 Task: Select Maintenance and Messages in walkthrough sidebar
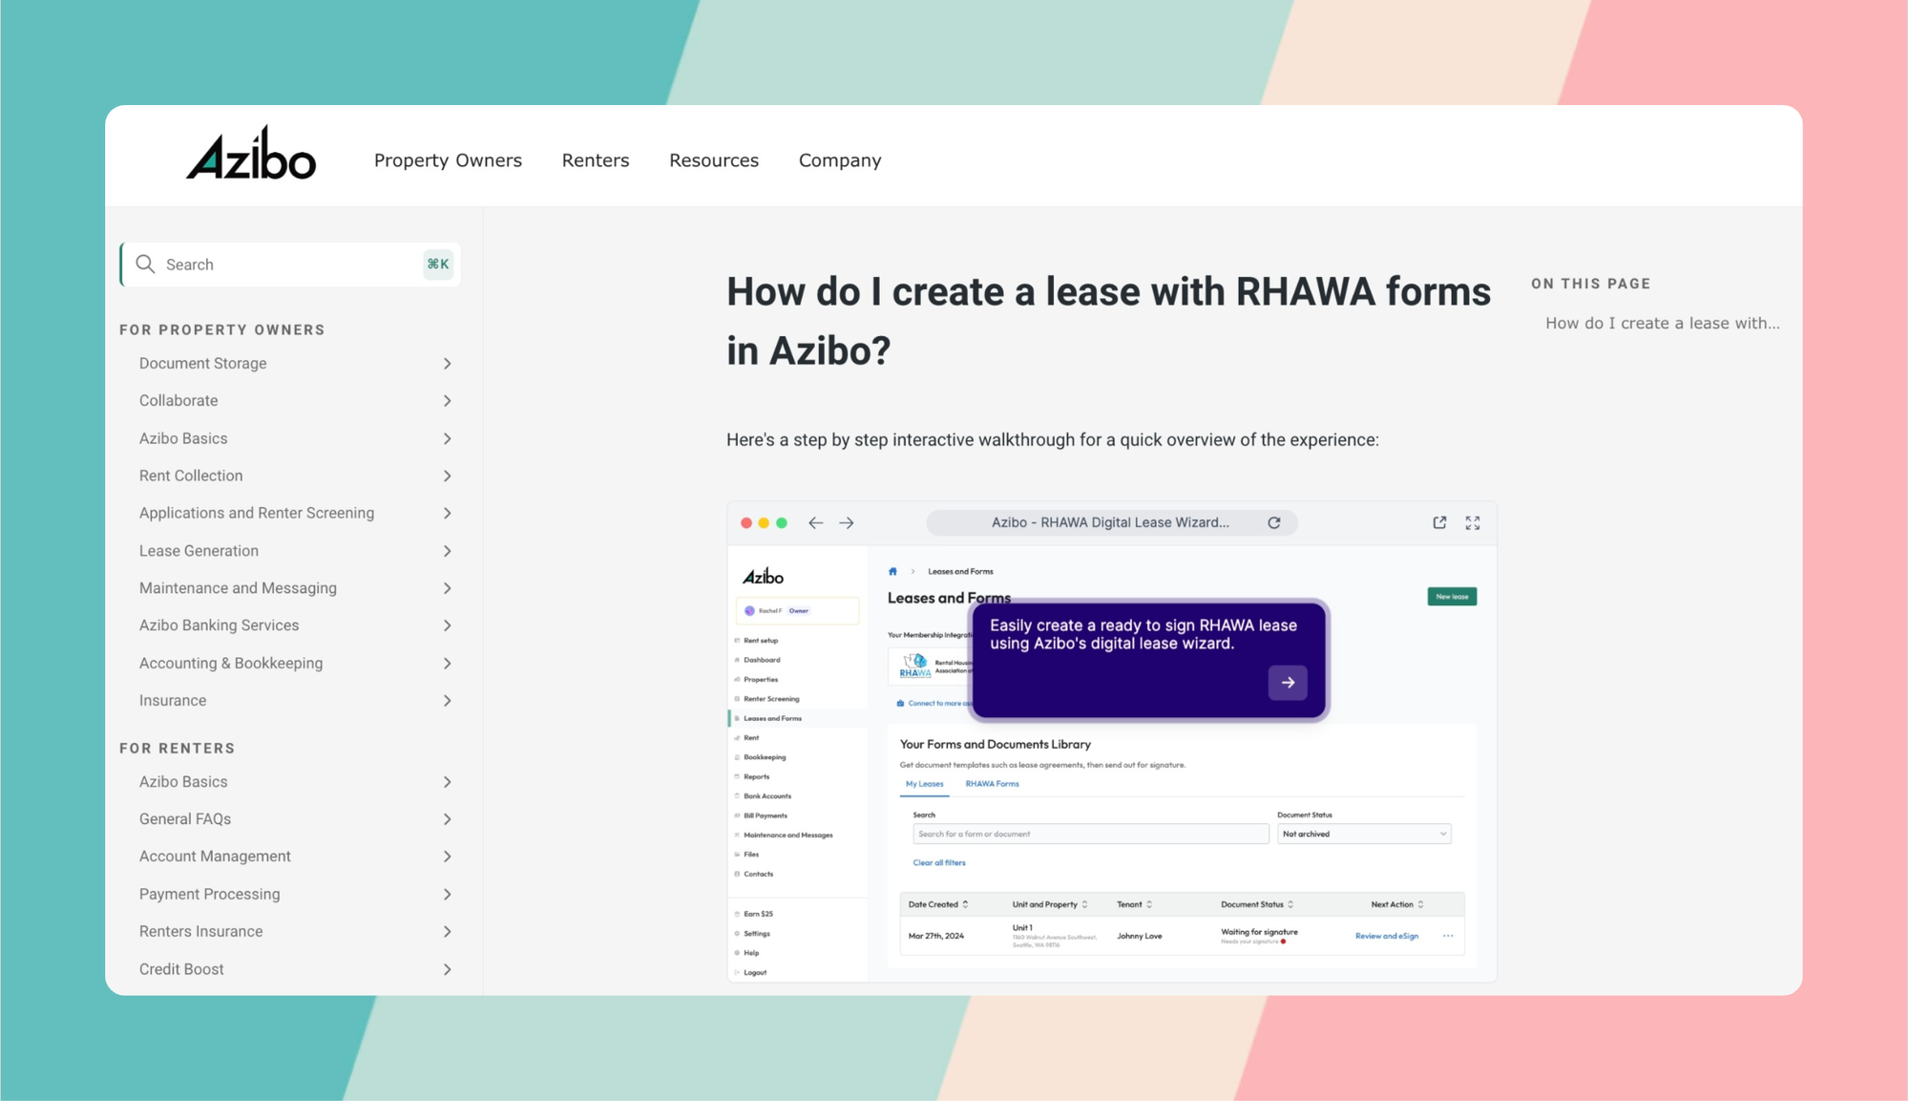pos(787,836)
